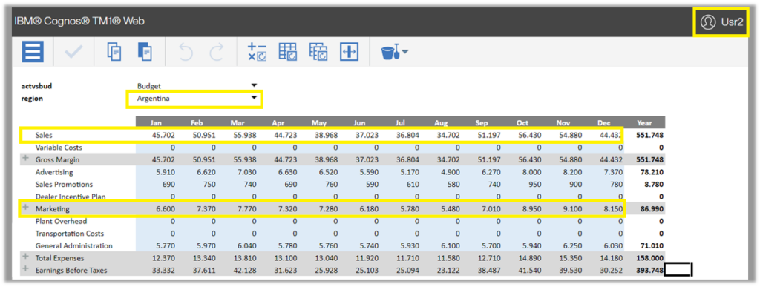Click the paste icon in toolbar
The height and width of the screenshot is (287, 760).
tap(145, 52)
